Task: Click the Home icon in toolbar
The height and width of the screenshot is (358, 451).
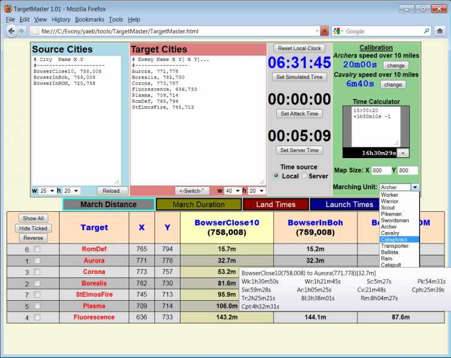Action: point(439,31)
